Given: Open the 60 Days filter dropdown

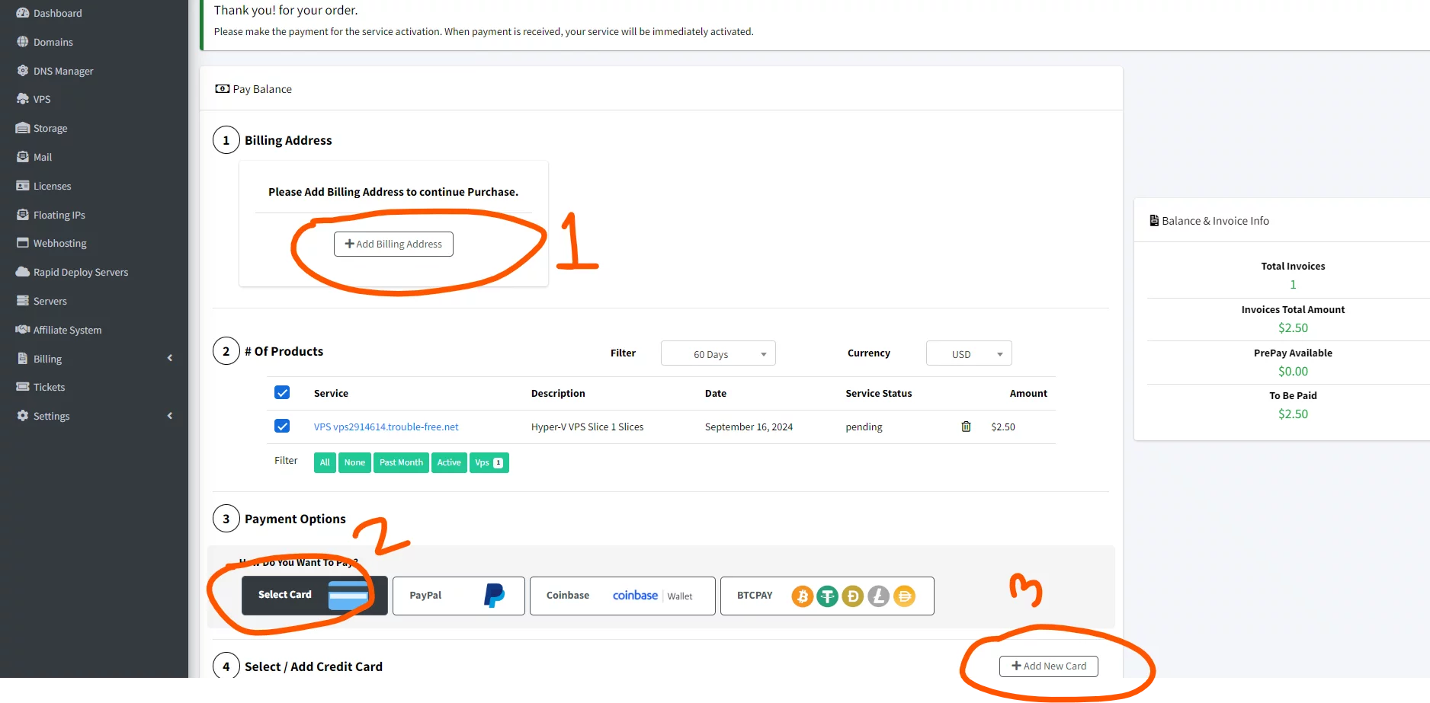Looking at the screenshot, I should 718,354.
